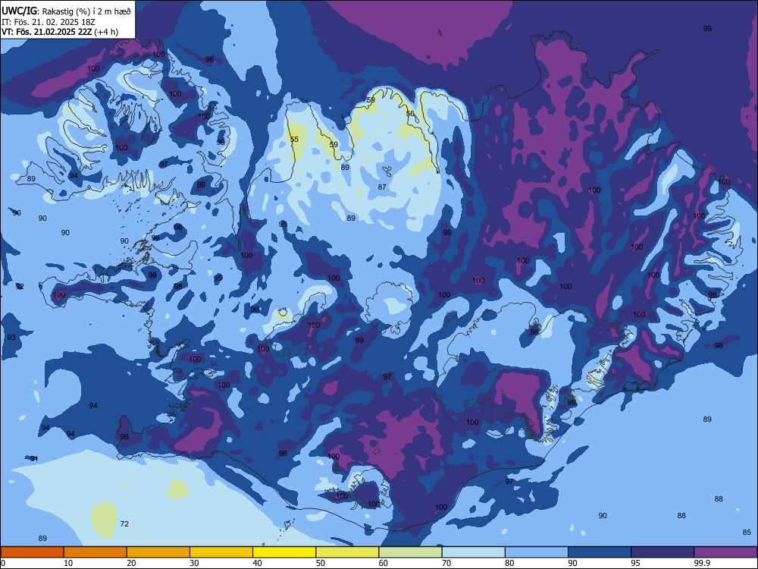Choose the 60–70 light green legend swatch
The width and height of the screenshot is (758, 569).
pos(410,552)
